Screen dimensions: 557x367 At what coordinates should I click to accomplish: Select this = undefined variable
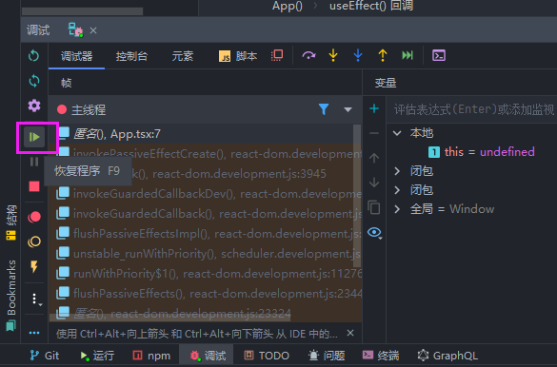click(x=482, y=152)
